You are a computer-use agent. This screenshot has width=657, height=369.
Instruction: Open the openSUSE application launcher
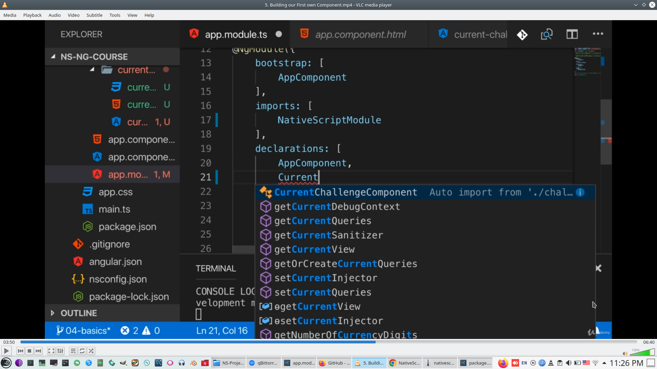(x=6, y=363)
